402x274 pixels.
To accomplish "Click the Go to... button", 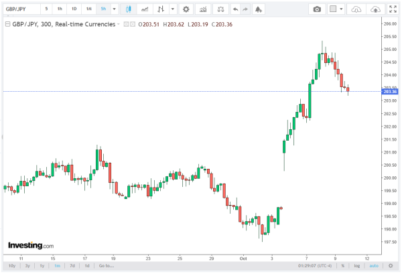I will [105, 265].
